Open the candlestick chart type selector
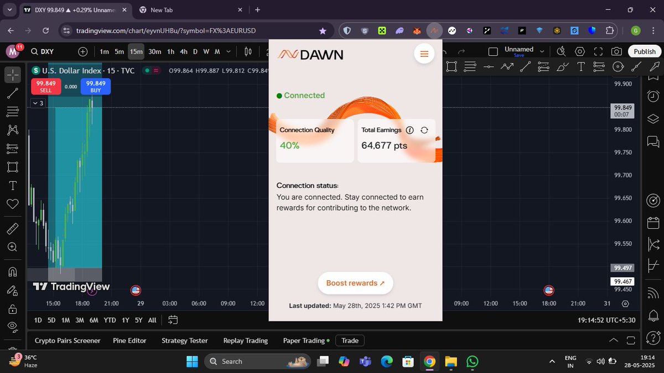664x373 pixels. (248, 51)
